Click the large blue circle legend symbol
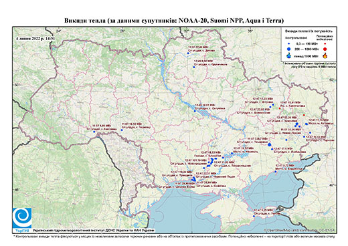This screenshot has width=348, height=246. point(289,49)
